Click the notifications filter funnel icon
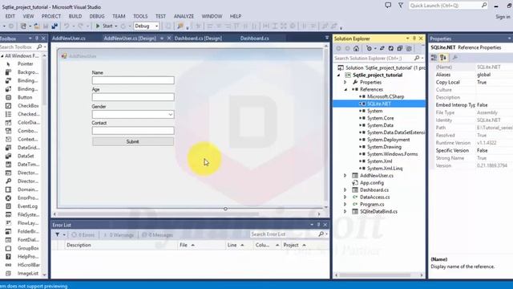Screen dimensions: 513x289 pyautogui.click(x=401, y=6)
